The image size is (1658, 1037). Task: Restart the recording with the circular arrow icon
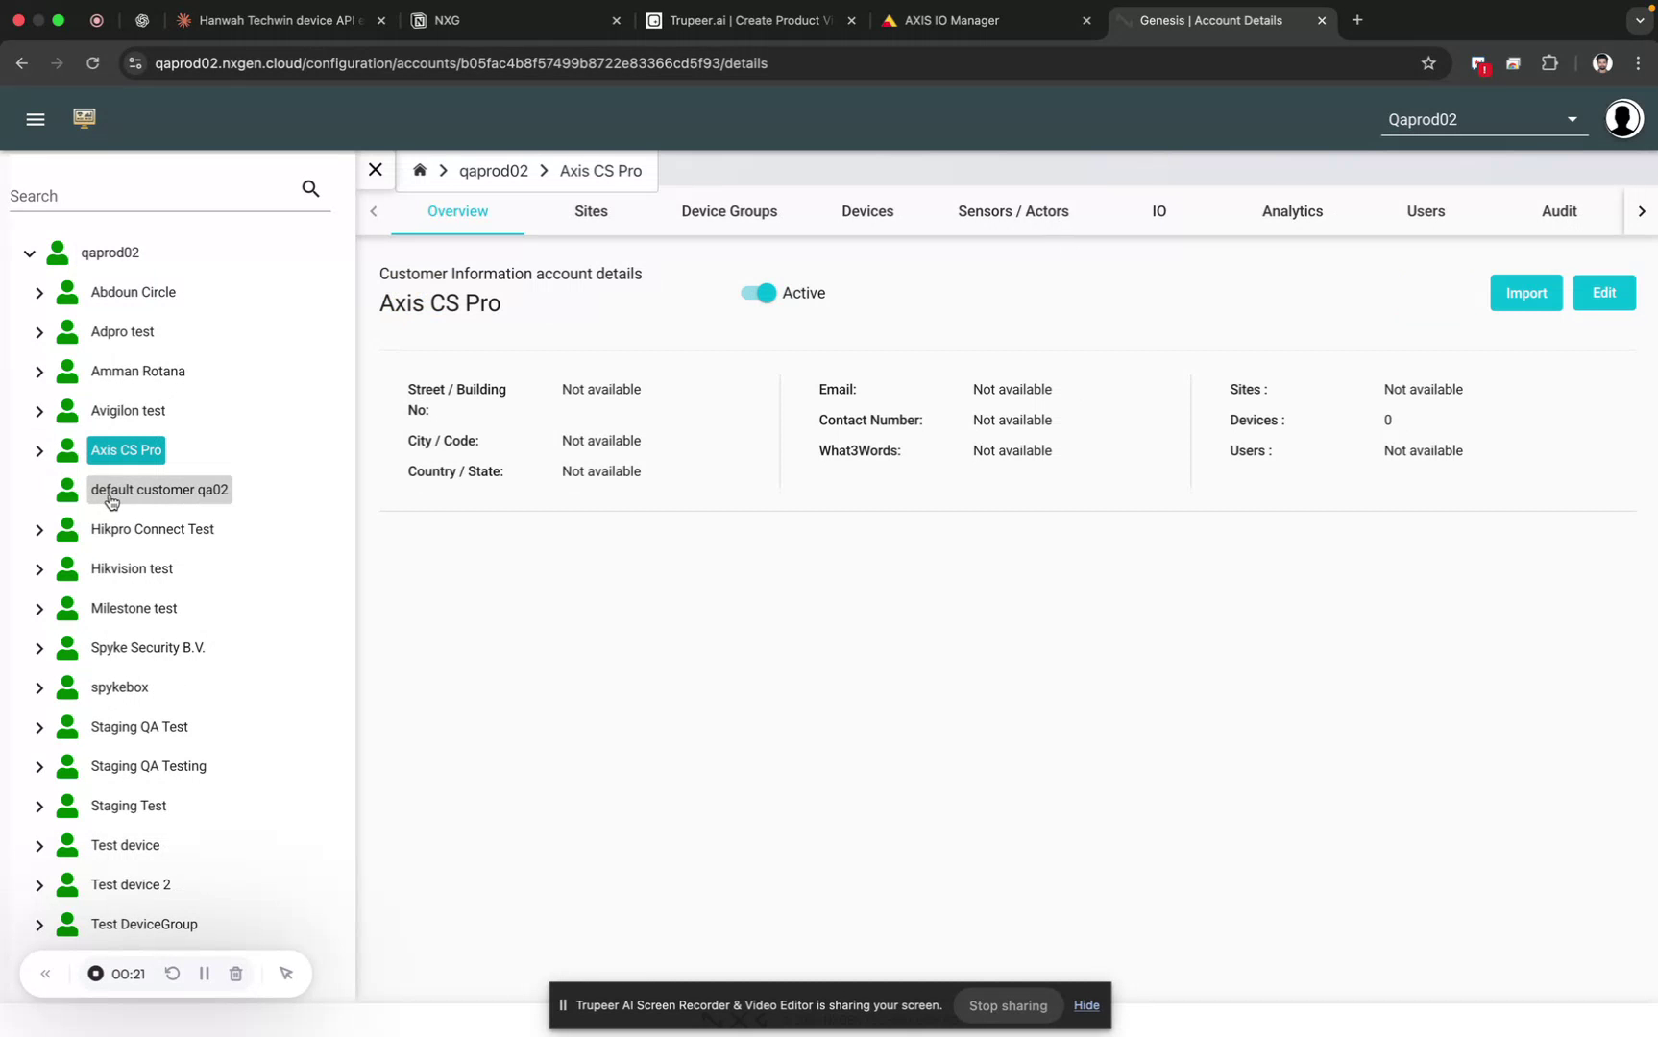pos(172,973)
